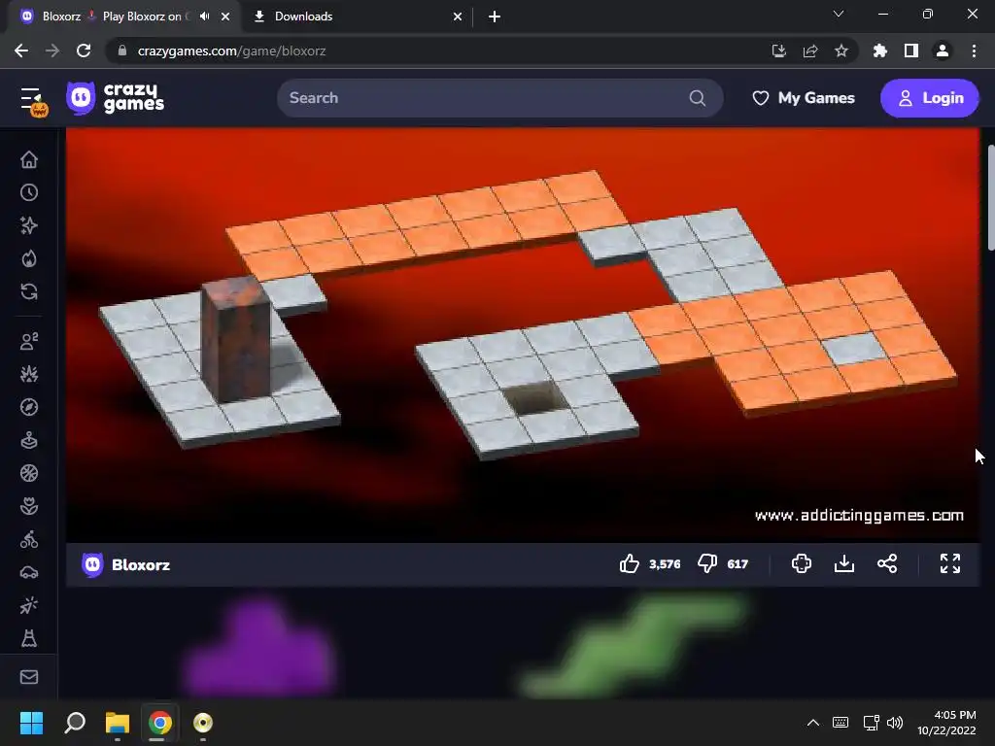Viewport: 995px width, 746px height.
Task: Close the Bloxorz tab
Action: click(225, 17)
